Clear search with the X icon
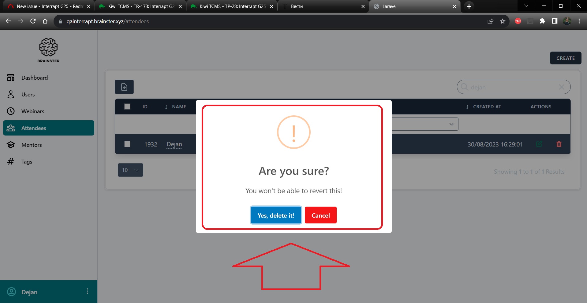The height and width of the screenshot is (304, 587). 562,87
